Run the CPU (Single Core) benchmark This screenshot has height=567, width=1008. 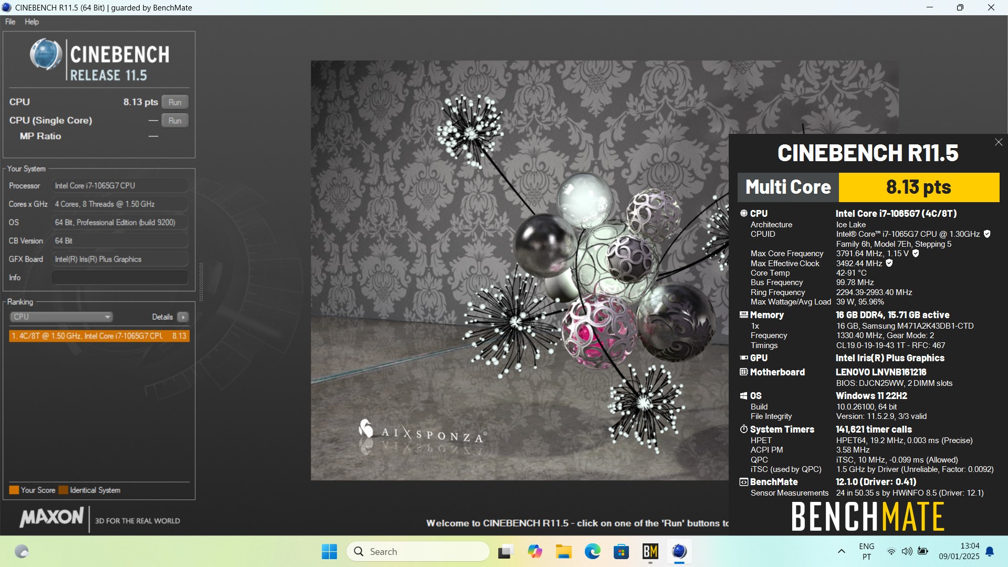click(x=175, y=120)
